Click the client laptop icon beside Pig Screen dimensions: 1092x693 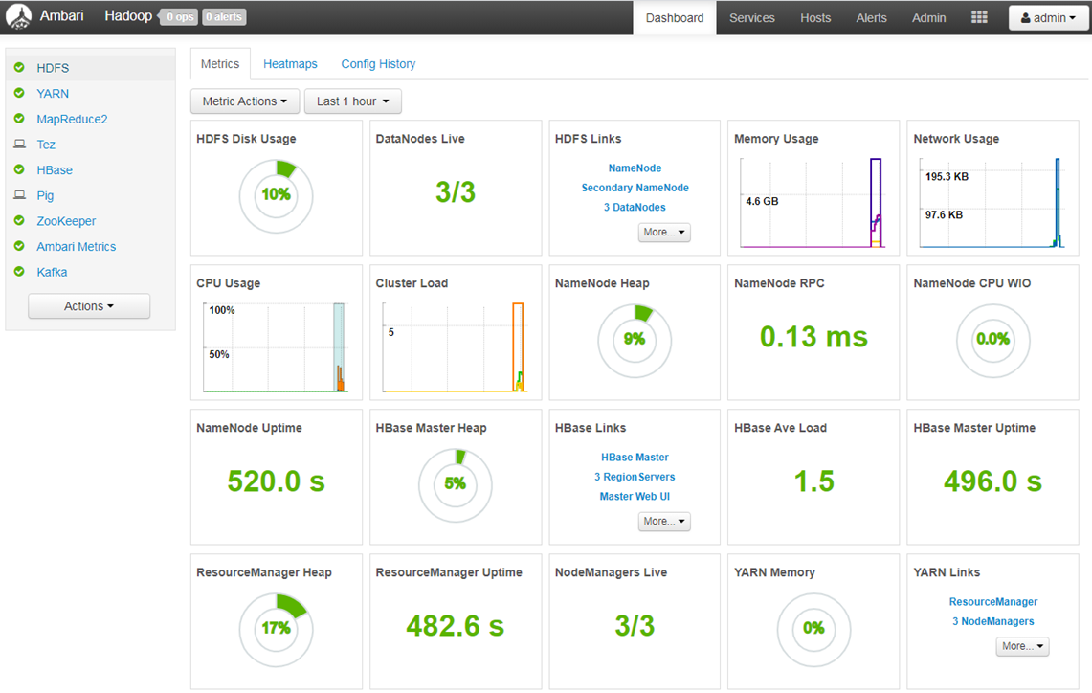coord(19,195)
